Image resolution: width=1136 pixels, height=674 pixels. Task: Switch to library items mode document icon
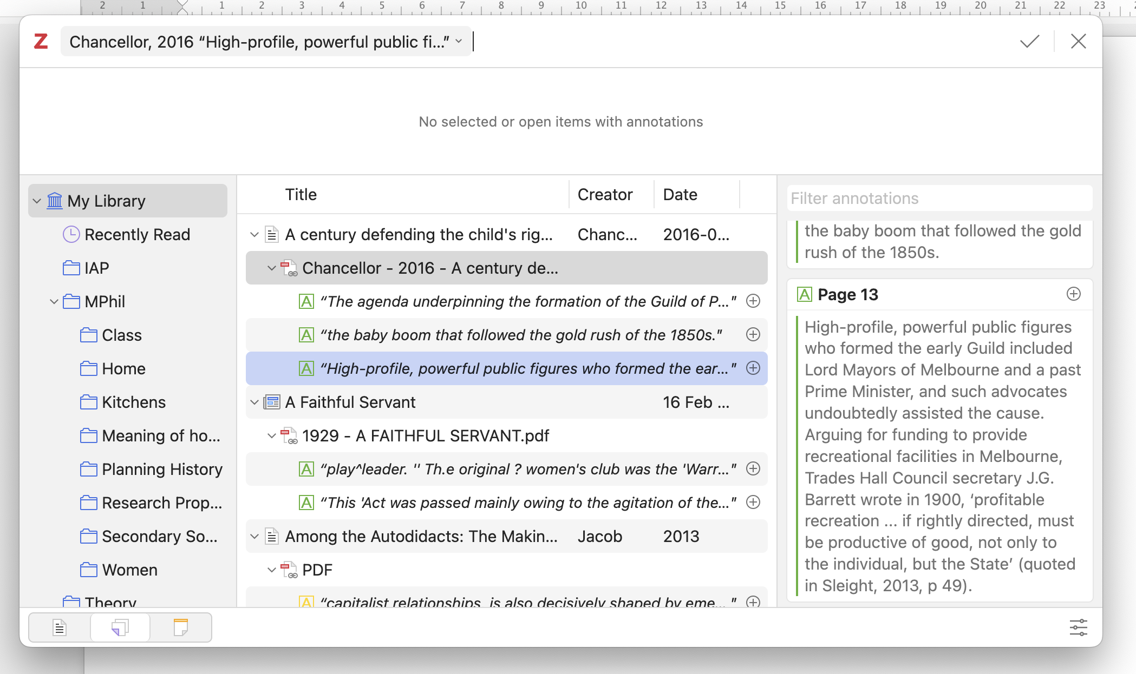pos(60,627)
